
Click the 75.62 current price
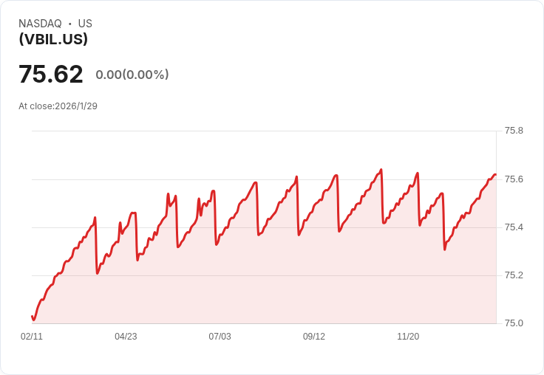51,75
